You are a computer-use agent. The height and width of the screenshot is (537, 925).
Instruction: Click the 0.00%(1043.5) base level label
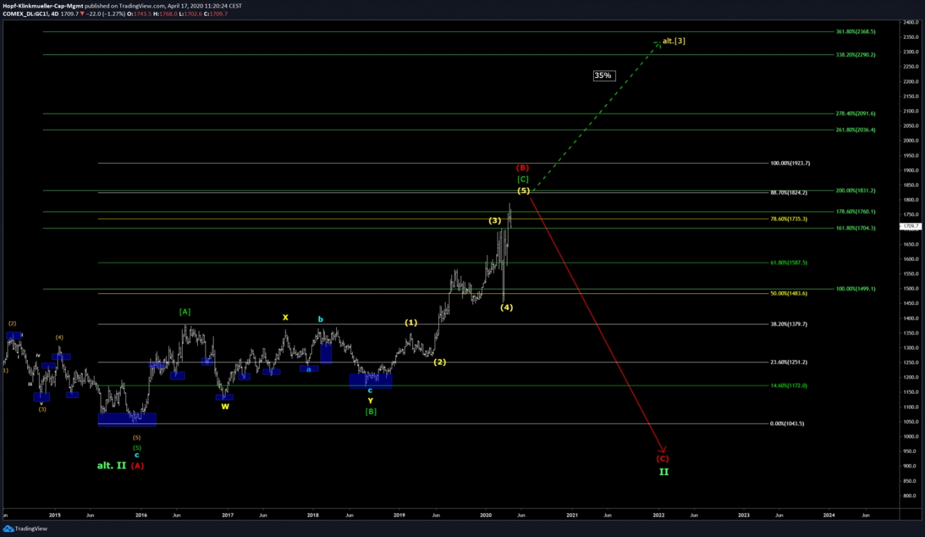787,424
